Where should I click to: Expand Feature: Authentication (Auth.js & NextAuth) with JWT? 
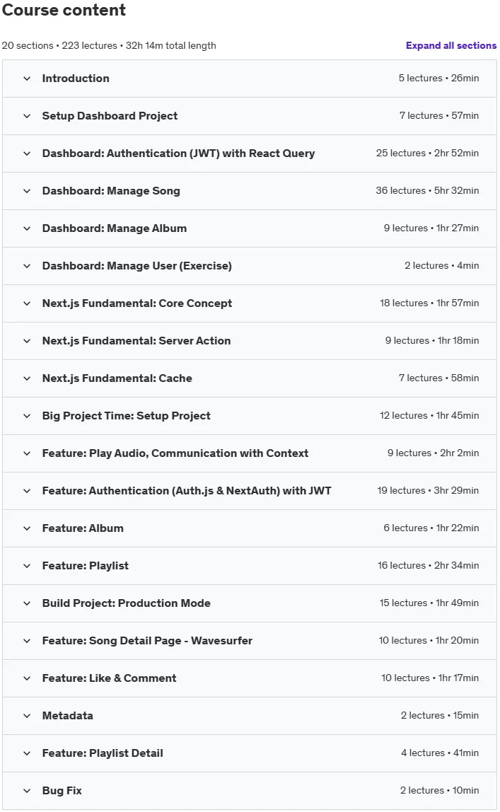(250, 491)
